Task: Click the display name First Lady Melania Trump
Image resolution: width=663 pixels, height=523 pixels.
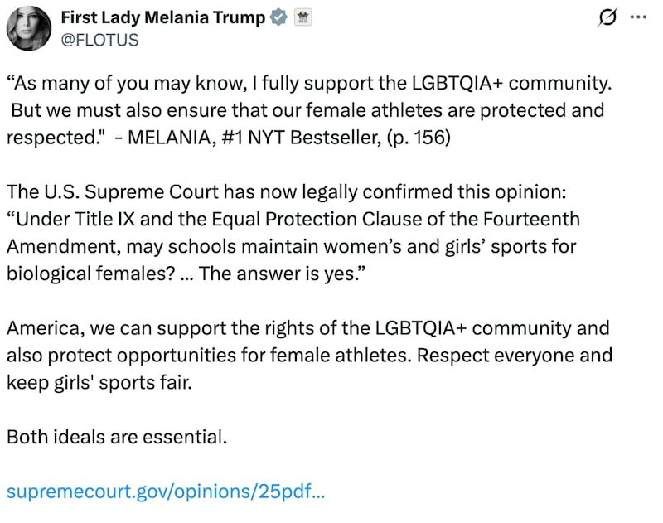Action: click(x=162, y=17)
